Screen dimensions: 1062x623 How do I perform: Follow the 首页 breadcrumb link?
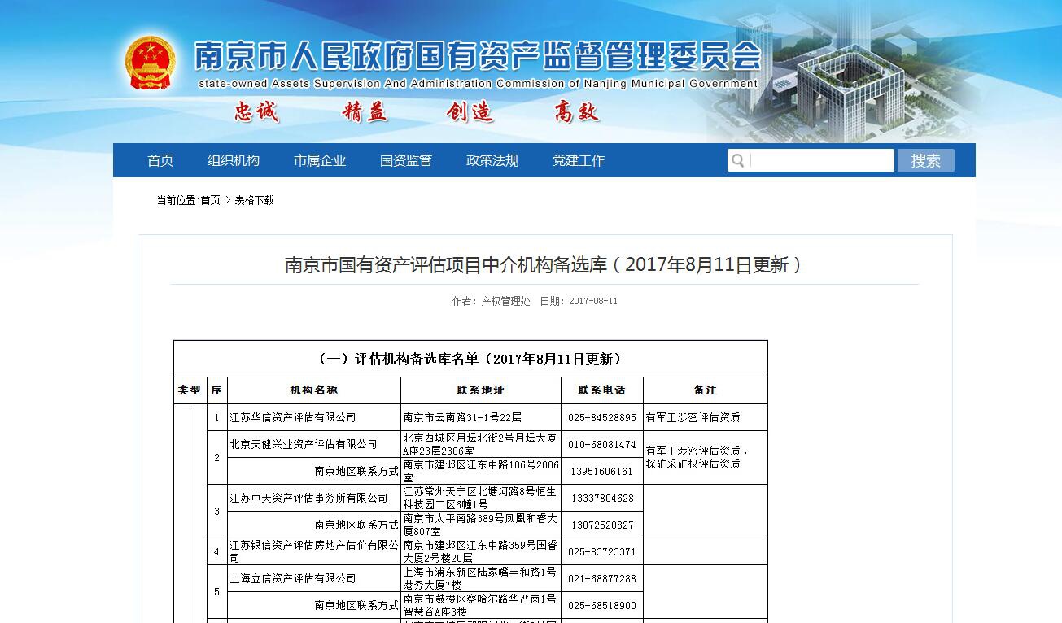tap(210, 200)
